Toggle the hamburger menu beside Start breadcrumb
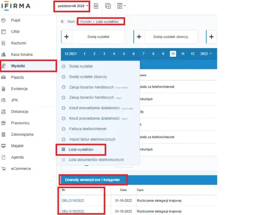Viewport: 278px width, 215px height. [x=62, y=22]
